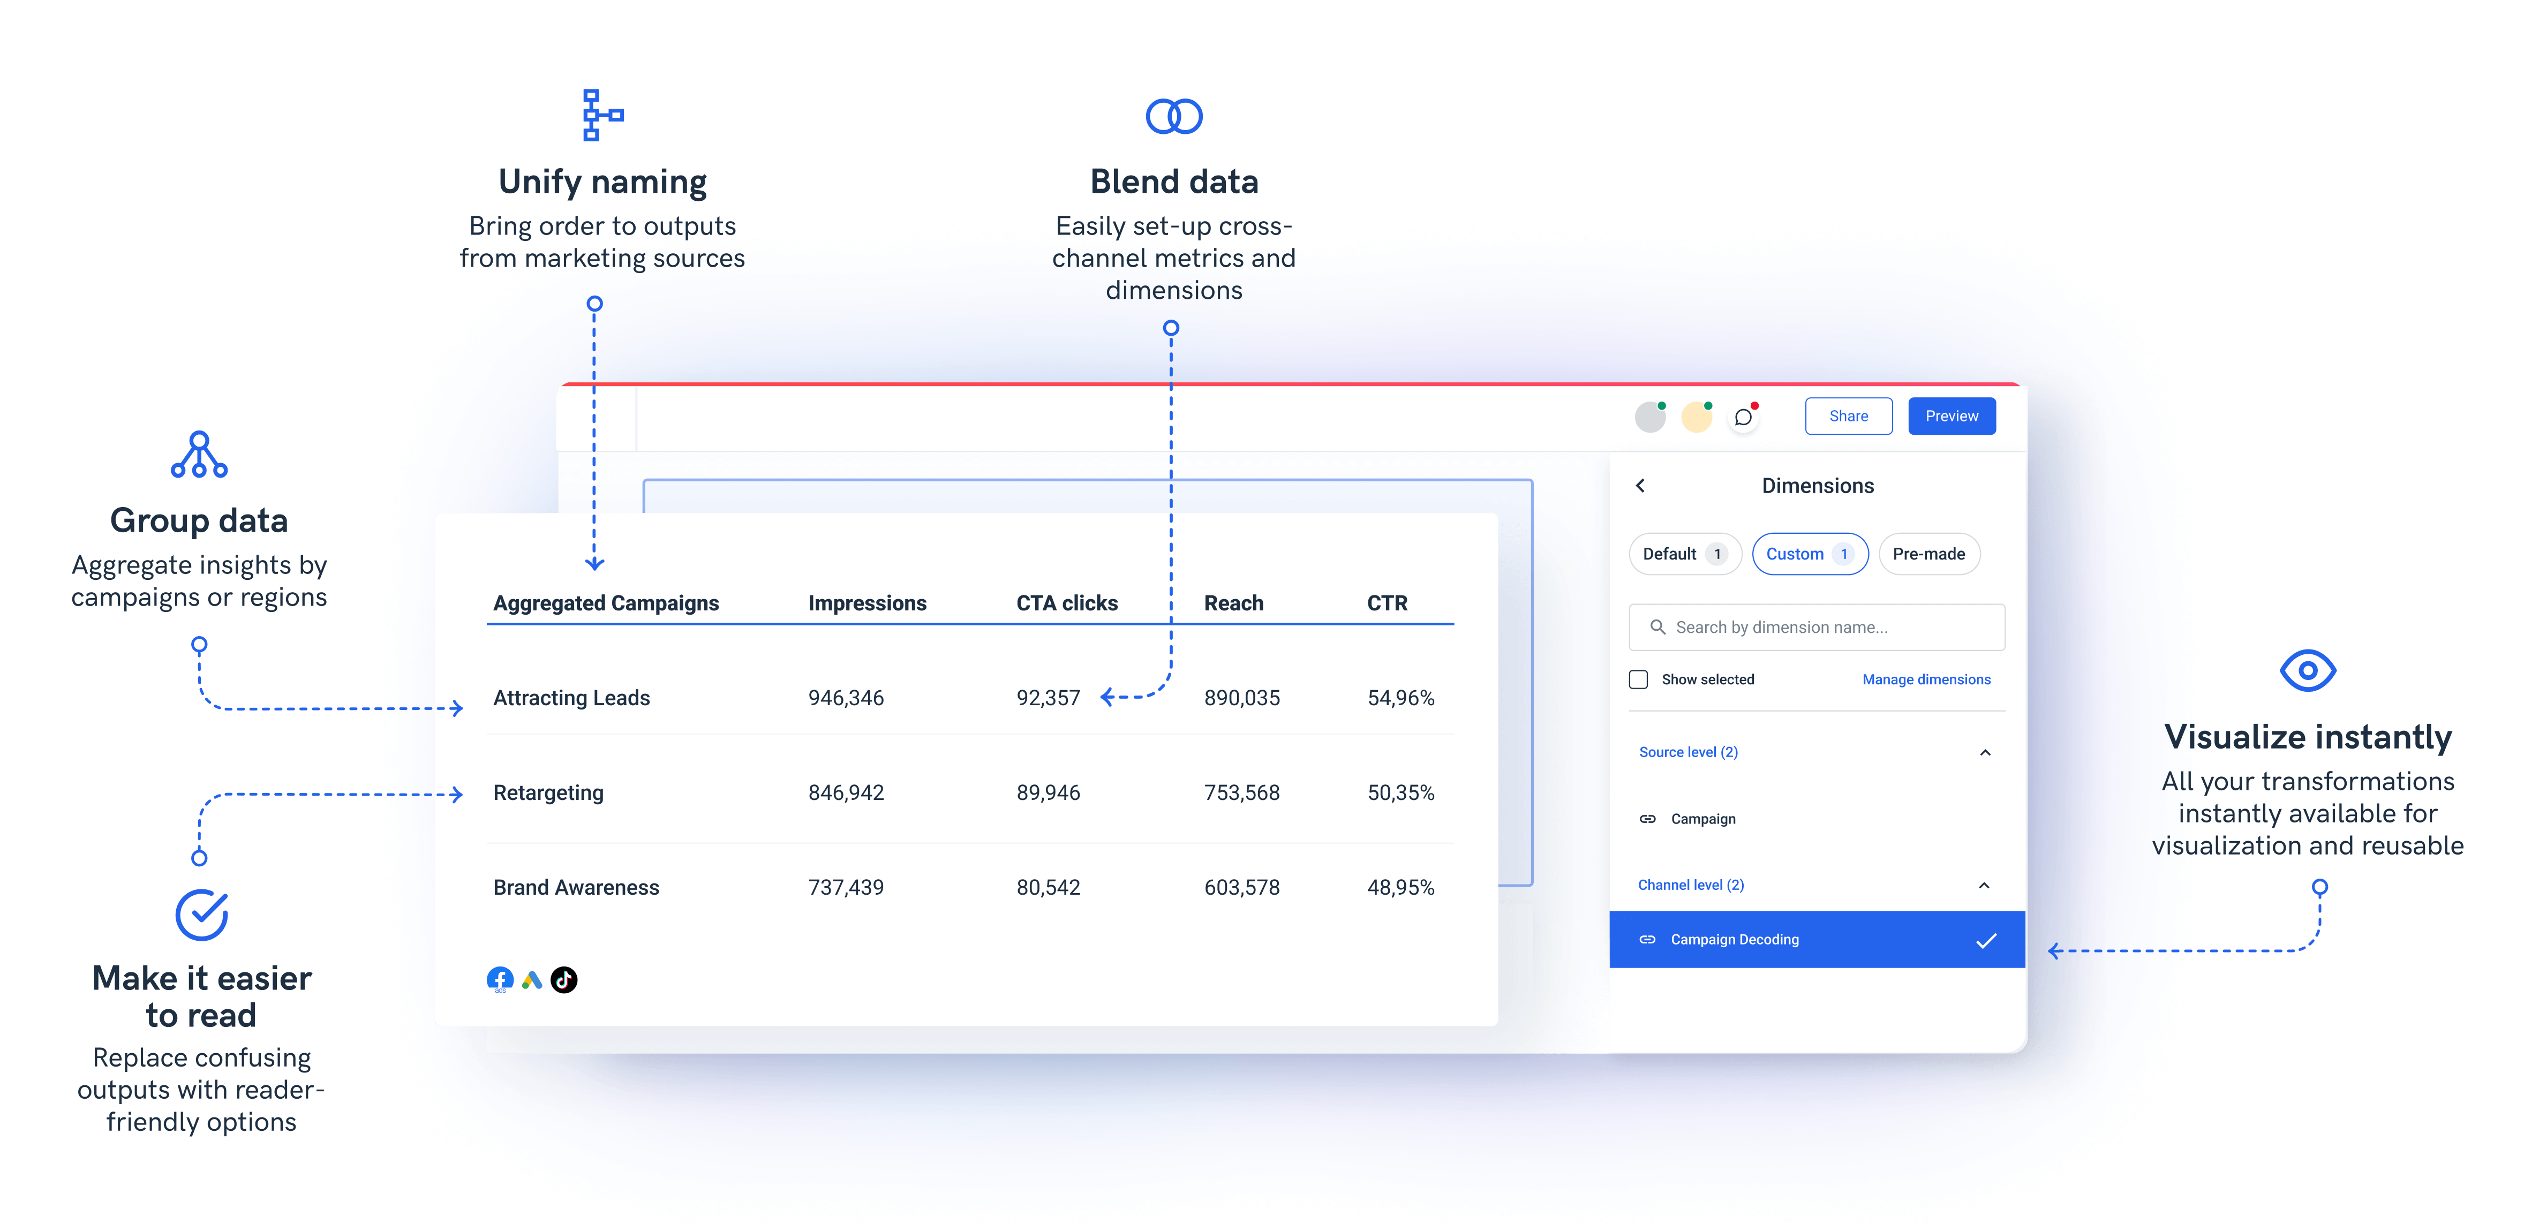Viewport: 2524px width, 1224px height.
Task: Click the Visualize instantly eye icon
Action: click(2308, 670)
